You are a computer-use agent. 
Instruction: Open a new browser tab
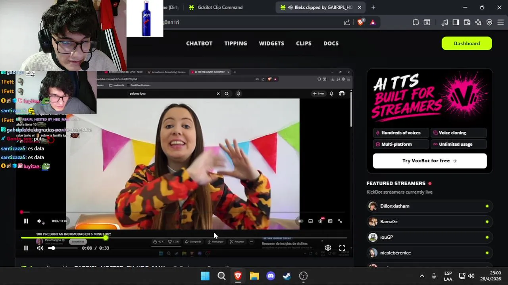click(x=373, y=7)
